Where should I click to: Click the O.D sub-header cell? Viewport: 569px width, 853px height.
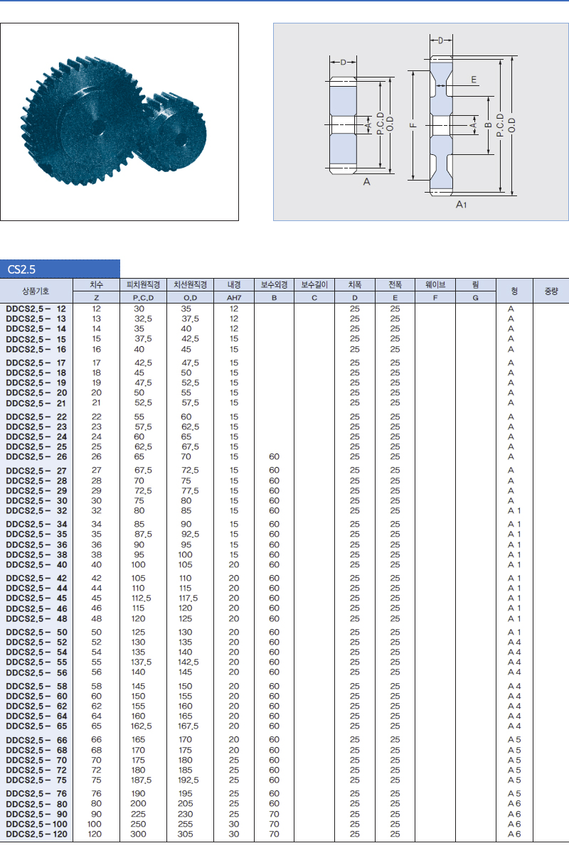[191, 297]
